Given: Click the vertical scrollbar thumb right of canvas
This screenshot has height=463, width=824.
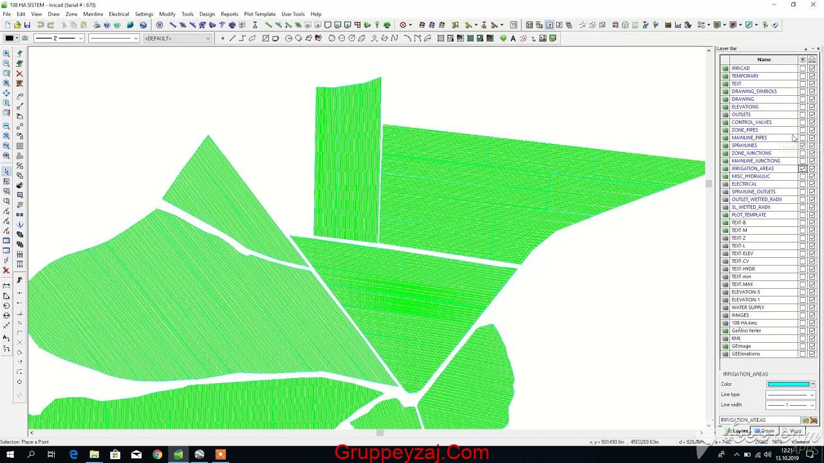Looking at the screenshot, I should pos(709,183).
